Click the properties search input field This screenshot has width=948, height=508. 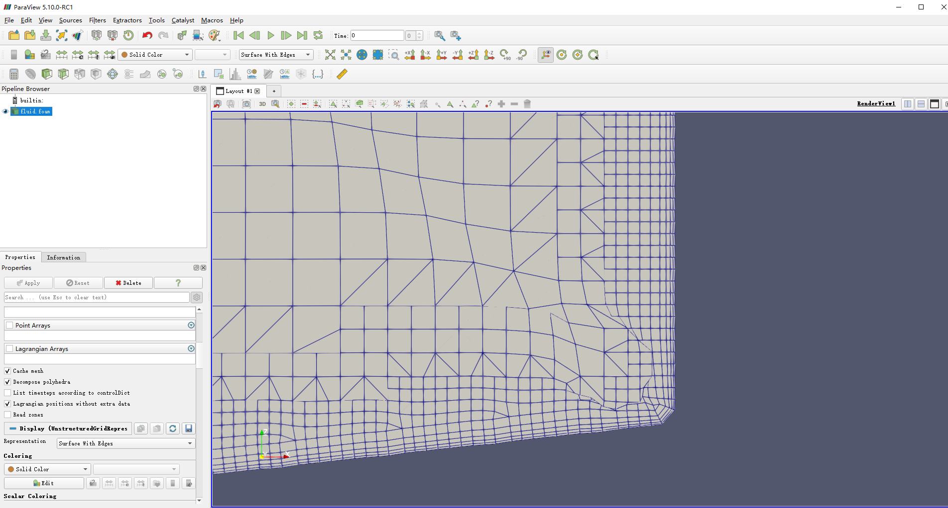coord(97,297)
